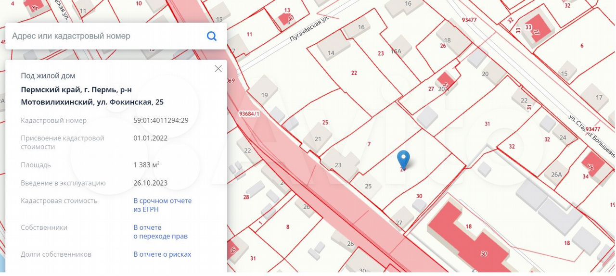616x276 pixels.
Task: Open the rights transfer report link
Action: pyautogui.click(x=160, y=232)
